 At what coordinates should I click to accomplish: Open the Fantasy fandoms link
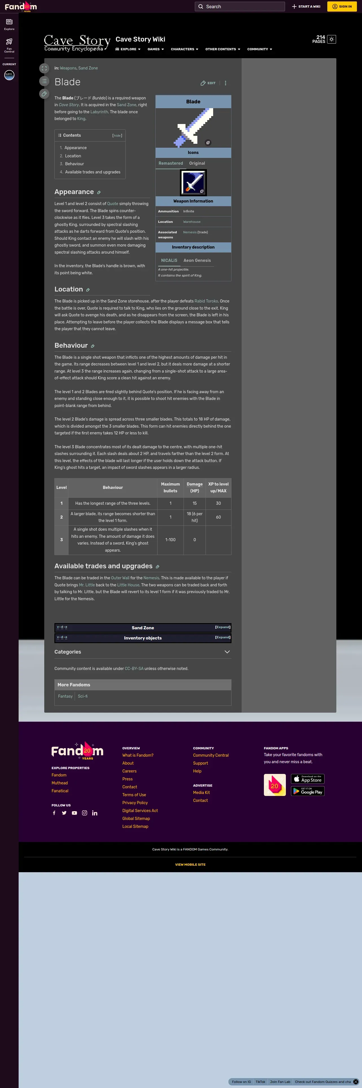tap(65, 696)
